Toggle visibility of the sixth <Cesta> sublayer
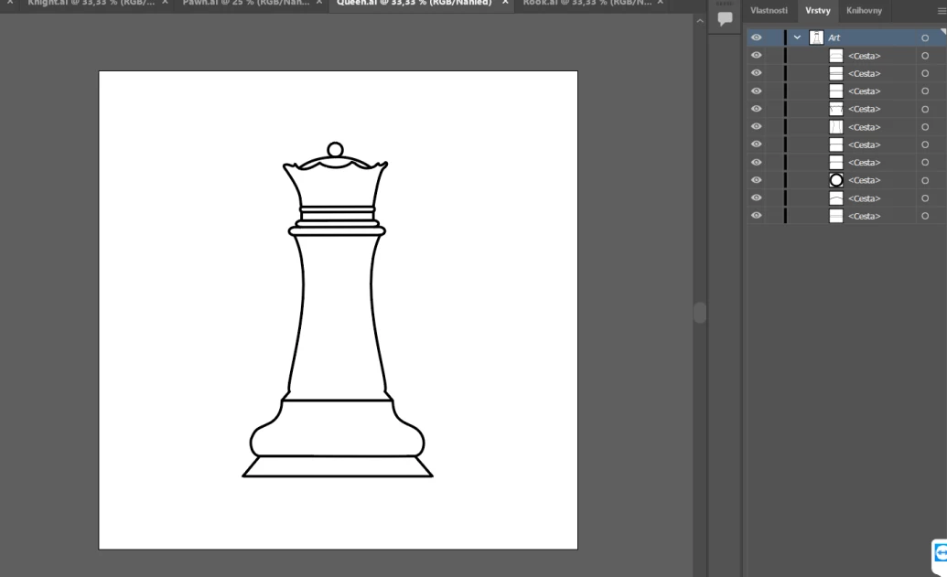947x577 pixels. tap(756, 144)
